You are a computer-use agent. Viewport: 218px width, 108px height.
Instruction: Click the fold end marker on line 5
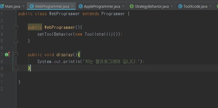click(16, 40)
